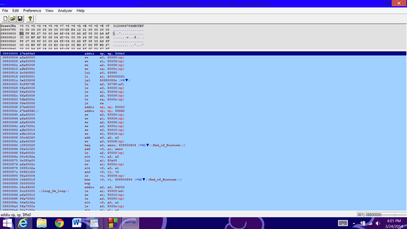
Task: Click the Help question mark toolbar icon
Action: tap(30, 19)
